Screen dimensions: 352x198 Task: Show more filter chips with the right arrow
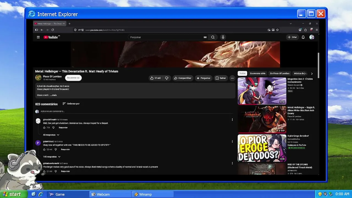[312, 74]
